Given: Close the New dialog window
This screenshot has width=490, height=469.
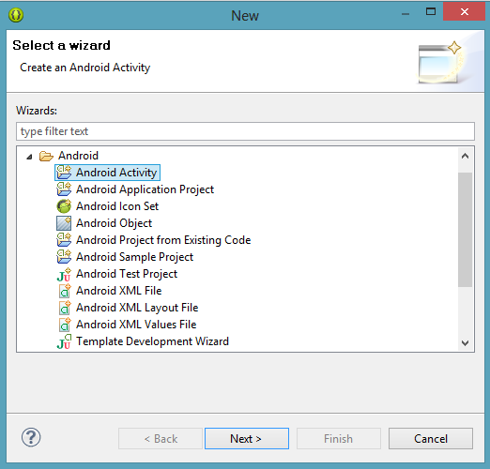Looking at the screenshot, I should pyautogui.click(x=465, y=12).
